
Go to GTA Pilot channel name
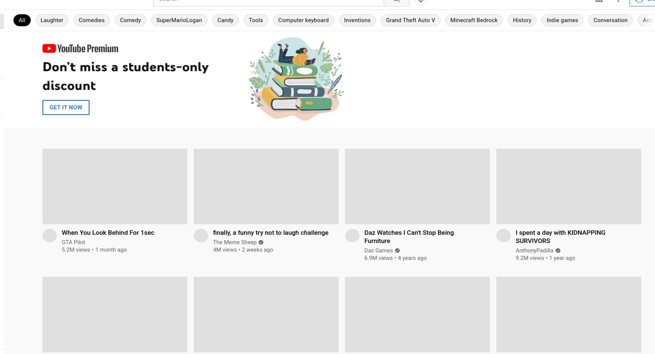pyautogui.click(x=73, y=242)
